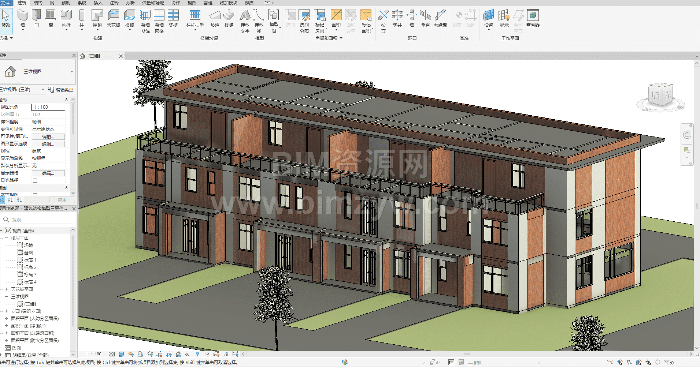Switch to the 体量和场地 ribbon tab

point(153,3)
